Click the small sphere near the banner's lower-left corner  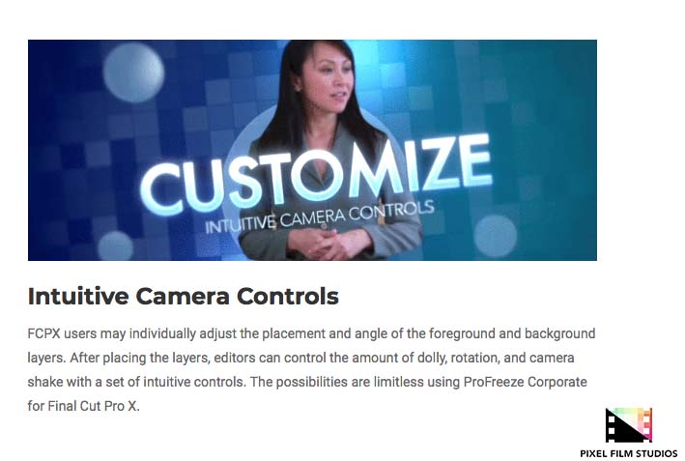(x=115, y=246)
